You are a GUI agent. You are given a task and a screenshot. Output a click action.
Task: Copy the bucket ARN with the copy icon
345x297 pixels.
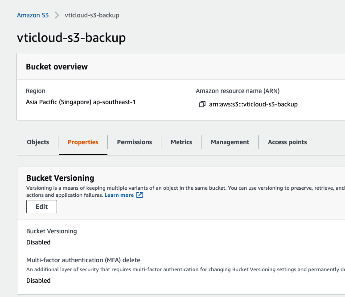(x=202, y=104)
